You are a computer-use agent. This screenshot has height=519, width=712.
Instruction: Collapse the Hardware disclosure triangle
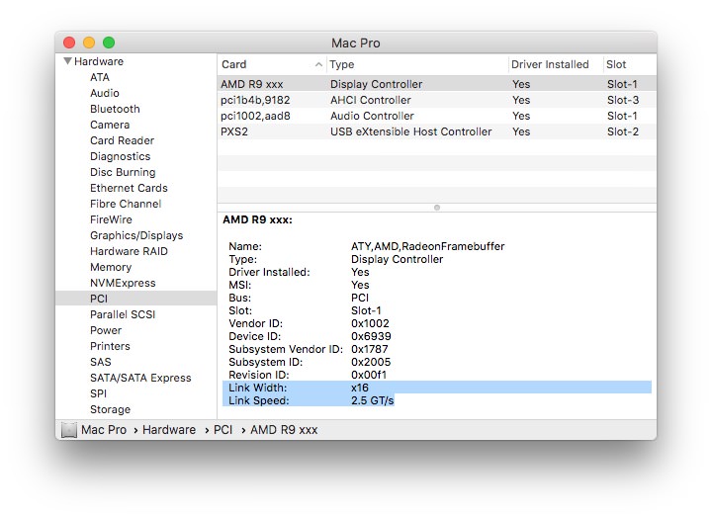click(67, 61)
